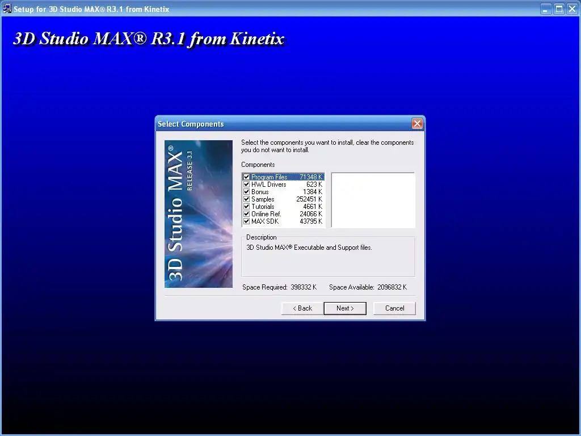581x436 pixels.
Task: Go back with the < Back button
Action: click(x=302, y=308)
